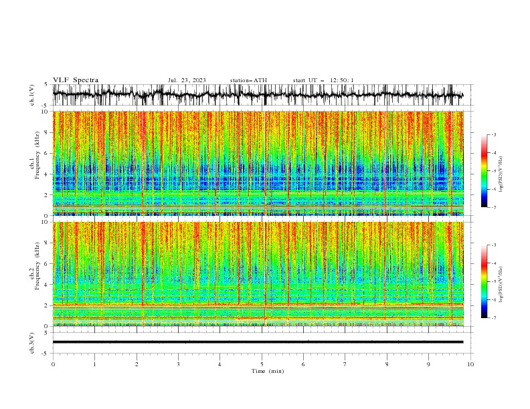Click the ch.1 color bar's log(PSD) label

501,174
